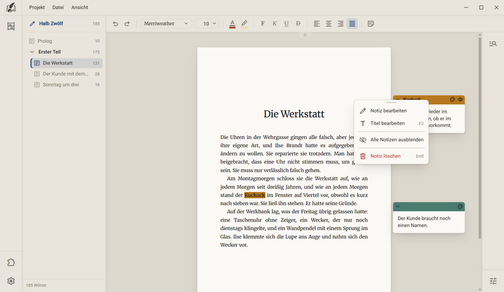The image size is (504, 292).
Task: Click the undo arrow
Action: click(x=115, y=24)
